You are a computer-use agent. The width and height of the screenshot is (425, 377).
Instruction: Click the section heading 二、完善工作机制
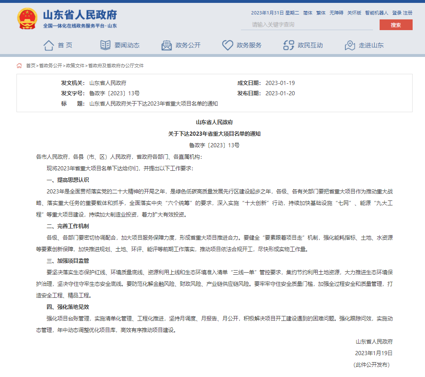68,226
